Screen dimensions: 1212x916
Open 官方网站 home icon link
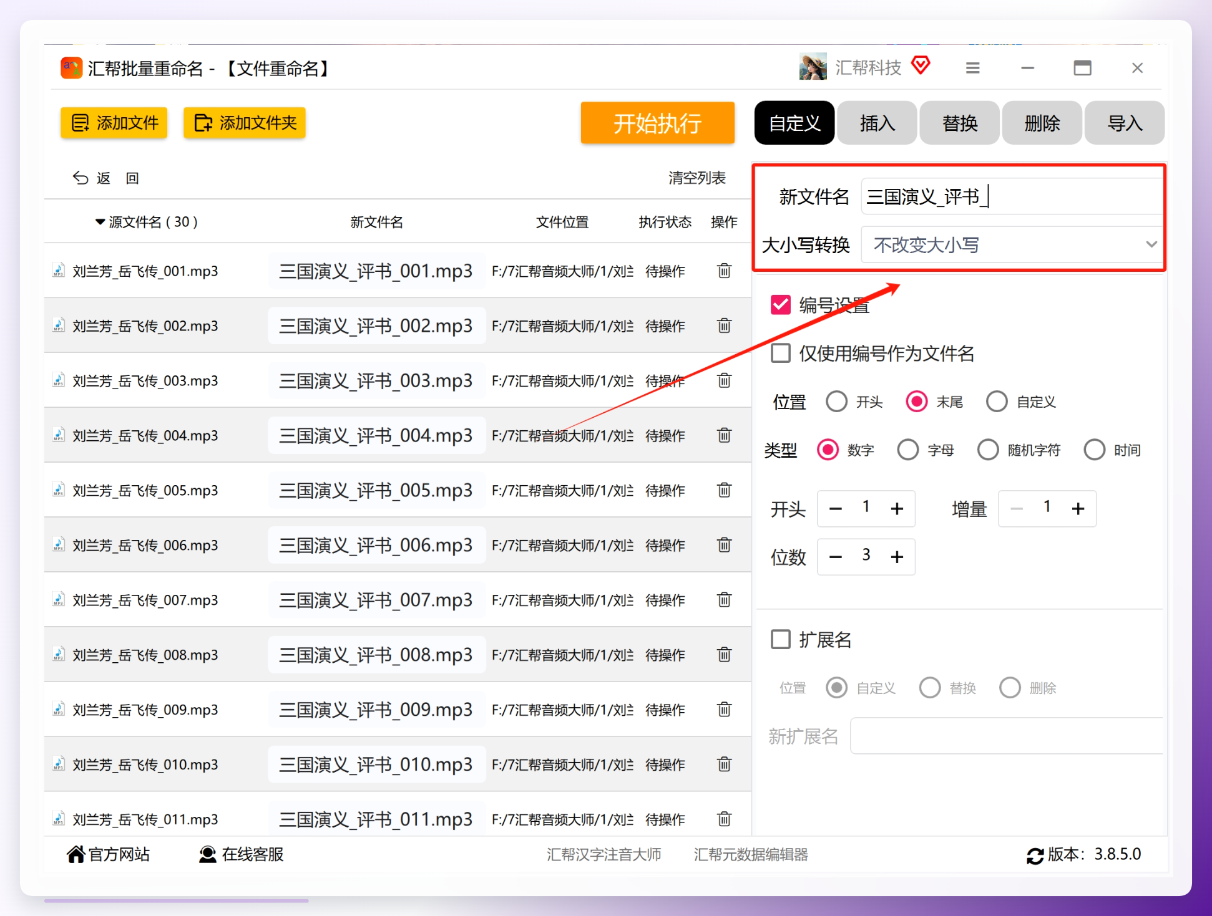(76, 854)
